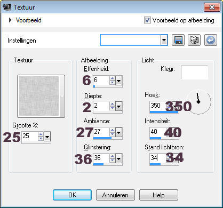Screen dimensions: 223x208
Task: Open the Ambiance slider dropdown arrow
Action: point(118,132)
